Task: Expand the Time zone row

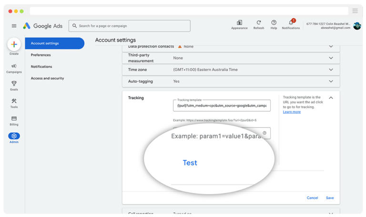Action: [x=331, y=69]
